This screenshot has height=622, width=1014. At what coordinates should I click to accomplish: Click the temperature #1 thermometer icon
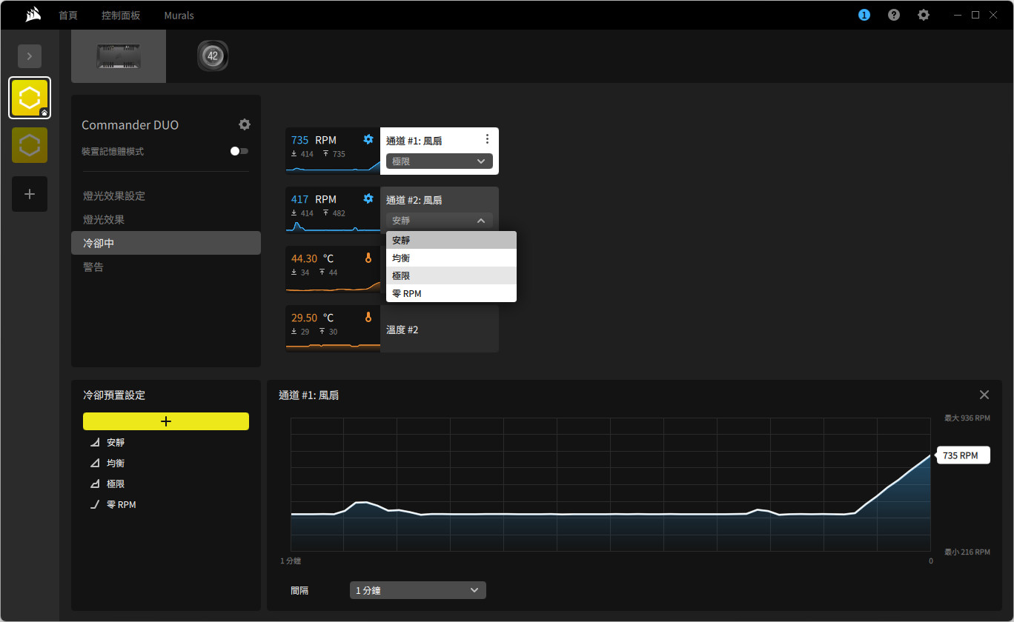coord(368,258)
